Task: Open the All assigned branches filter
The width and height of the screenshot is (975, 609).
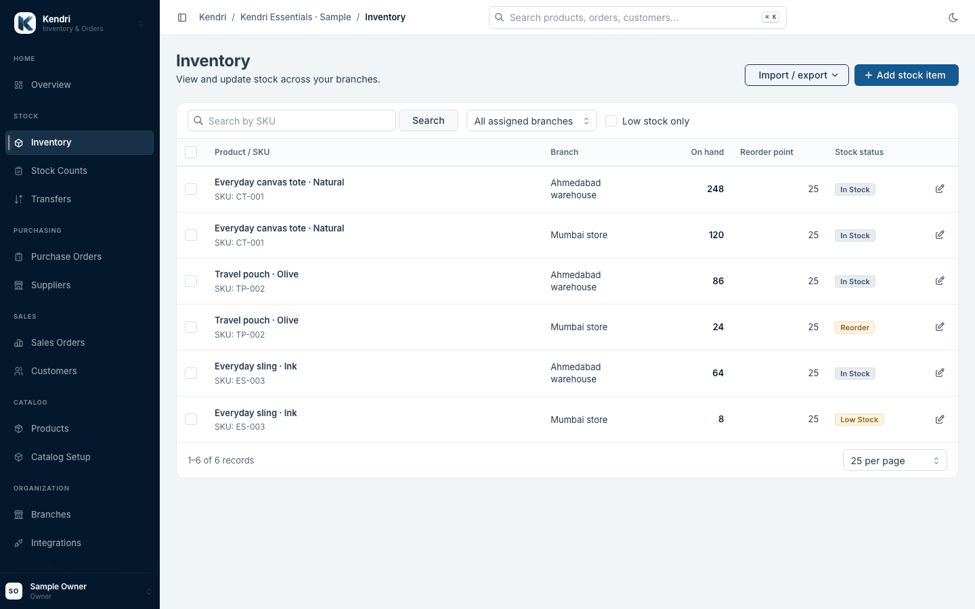Action: [532, 120]
